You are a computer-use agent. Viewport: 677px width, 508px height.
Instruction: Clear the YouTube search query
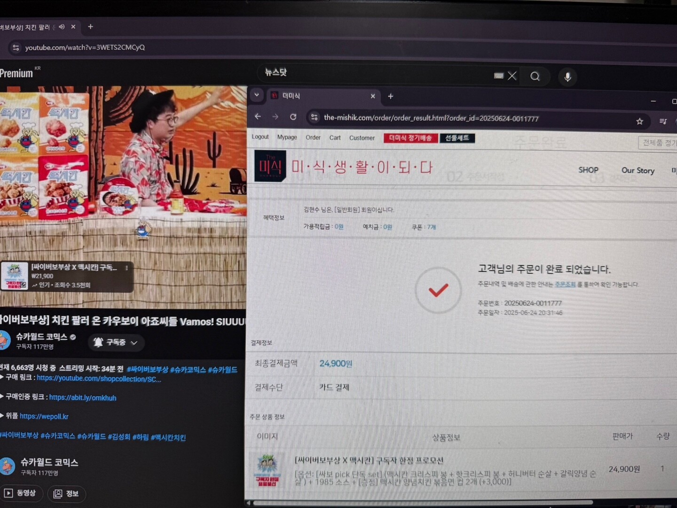click(x=512, y=76)
